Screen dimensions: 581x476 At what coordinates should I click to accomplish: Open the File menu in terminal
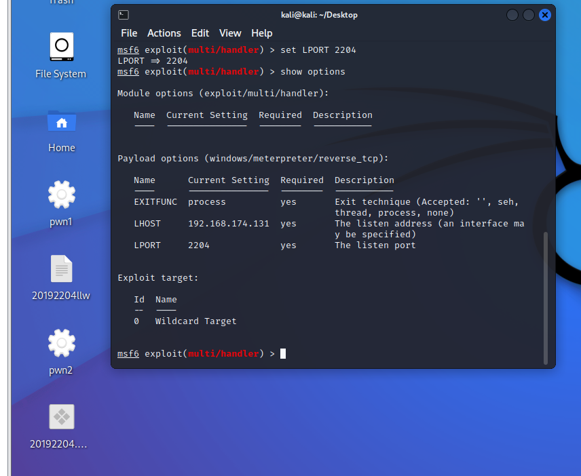pyautogui.click(x=129, y=33)
